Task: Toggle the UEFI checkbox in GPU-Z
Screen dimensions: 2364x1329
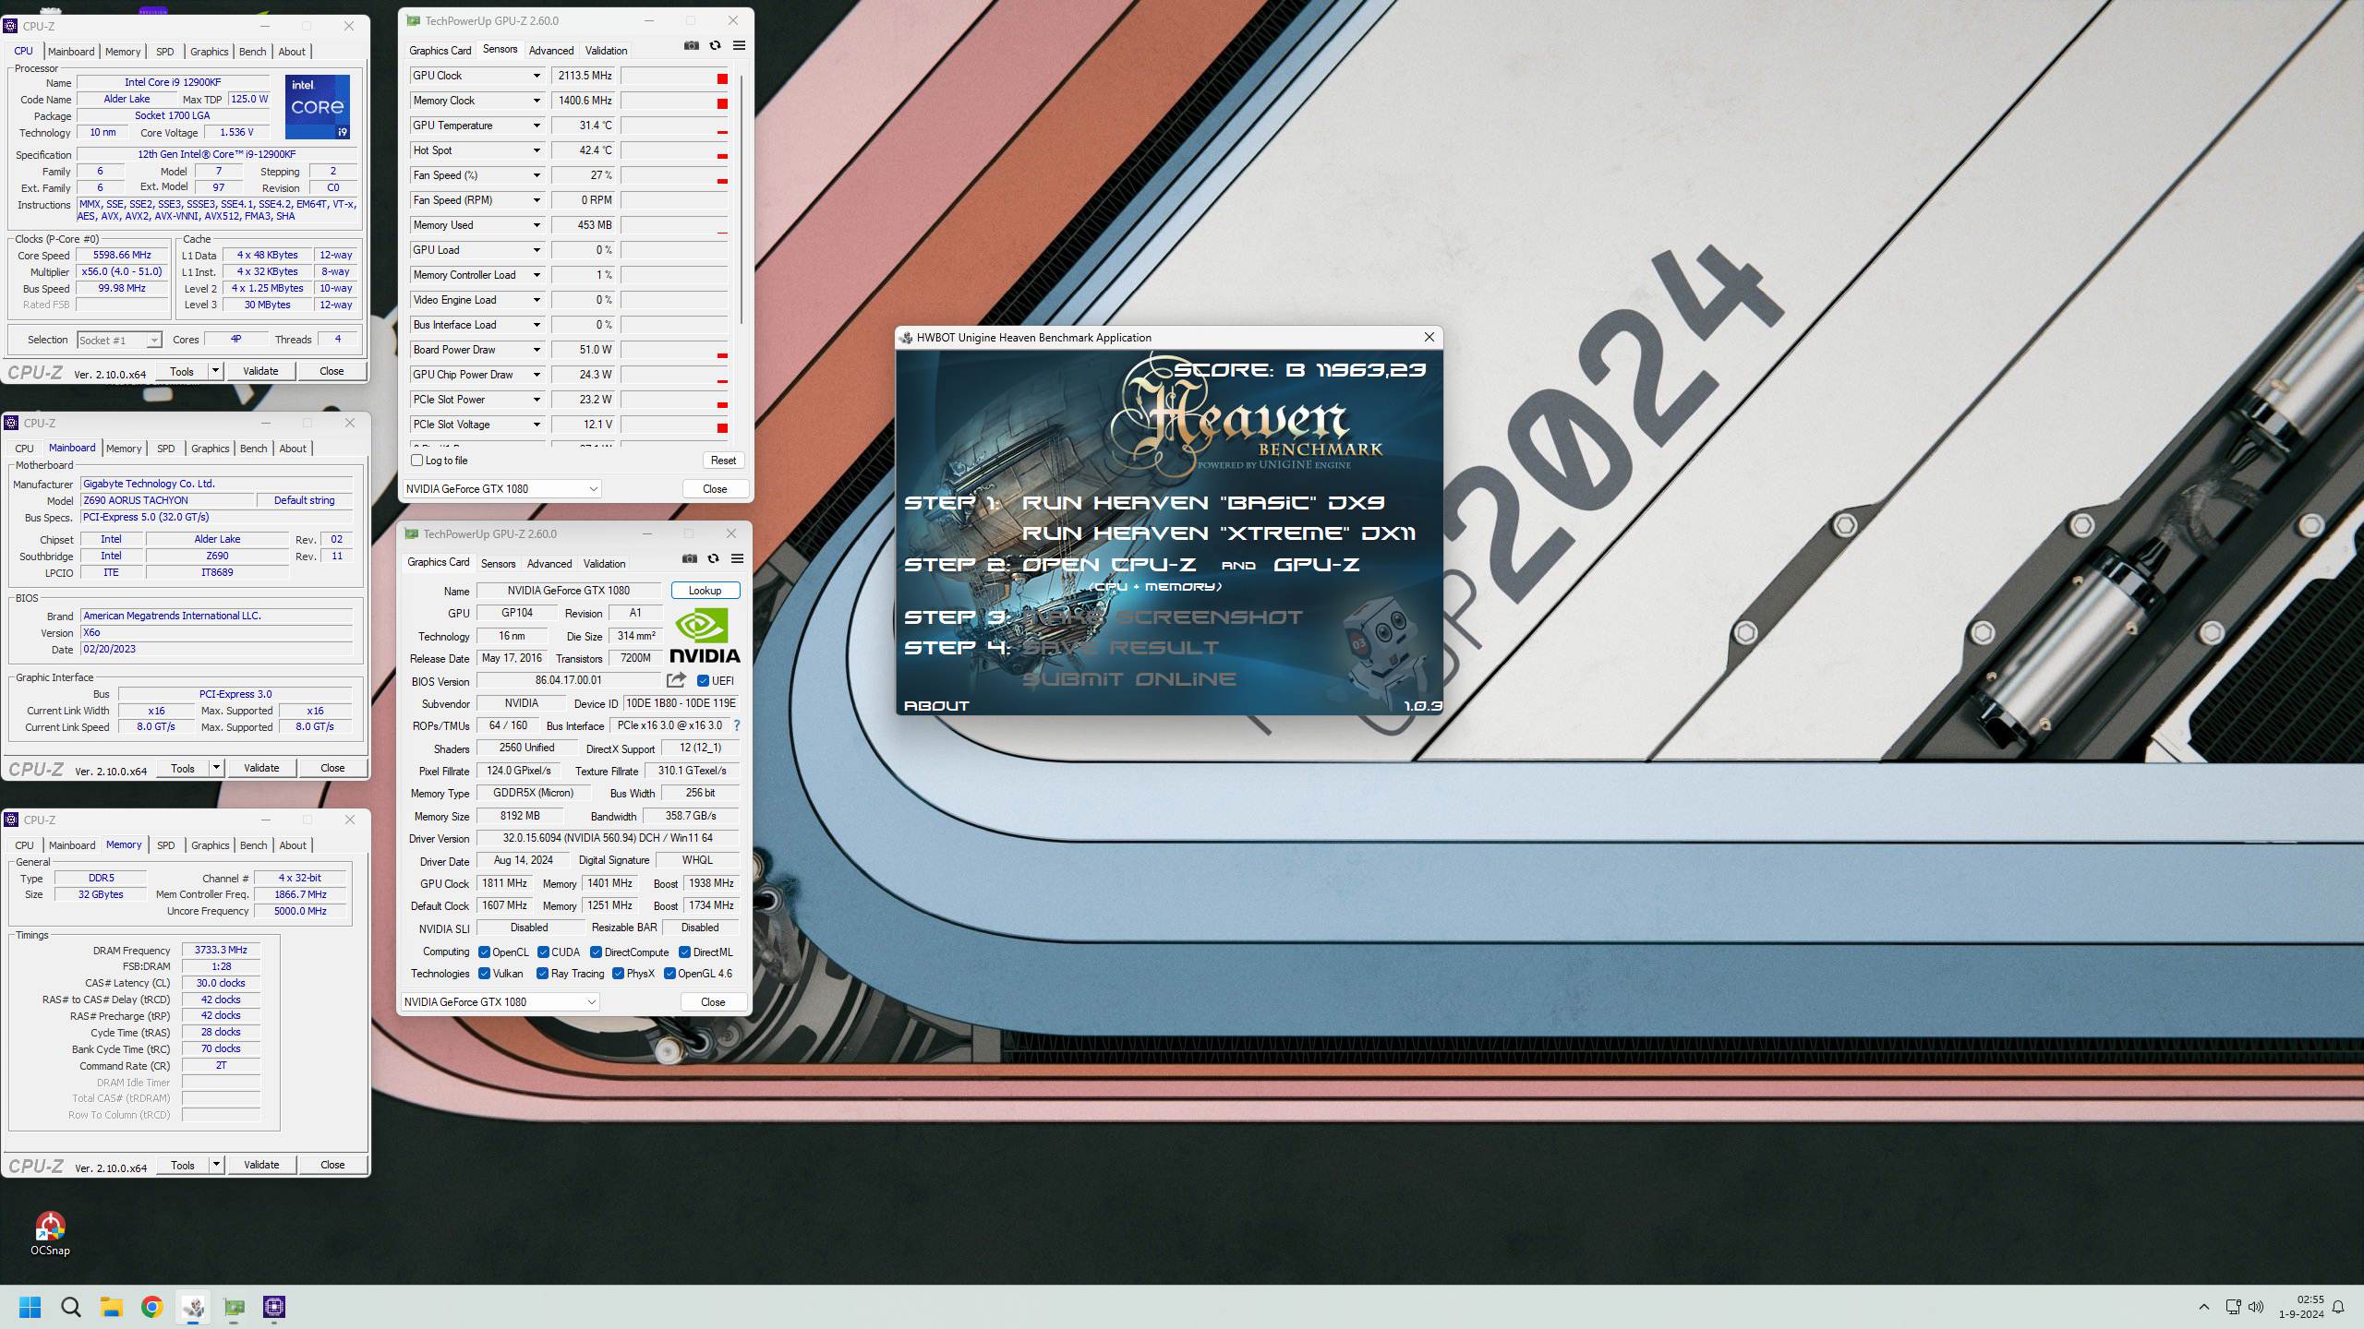Action: tap(704, 681)
